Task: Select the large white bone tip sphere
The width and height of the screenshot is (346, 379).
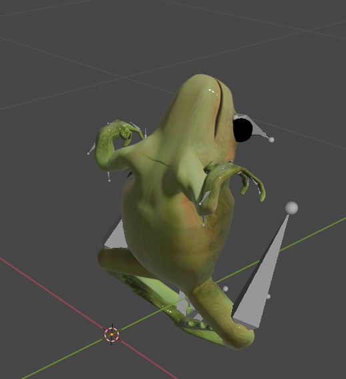Action: click(291, 208)
